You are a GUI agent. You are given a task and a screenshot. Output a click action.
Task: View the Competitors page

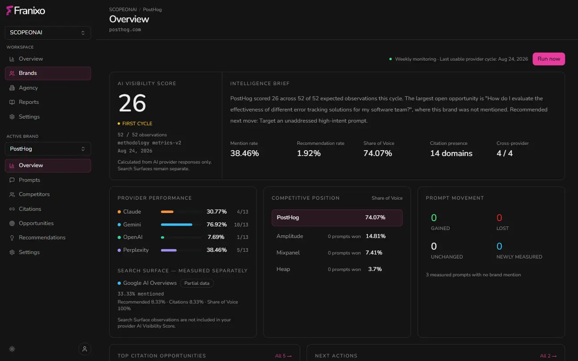48,194
